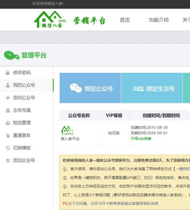Click the invite icon beside 邀请朋友
190x210 pixels.
click(8, 135)
